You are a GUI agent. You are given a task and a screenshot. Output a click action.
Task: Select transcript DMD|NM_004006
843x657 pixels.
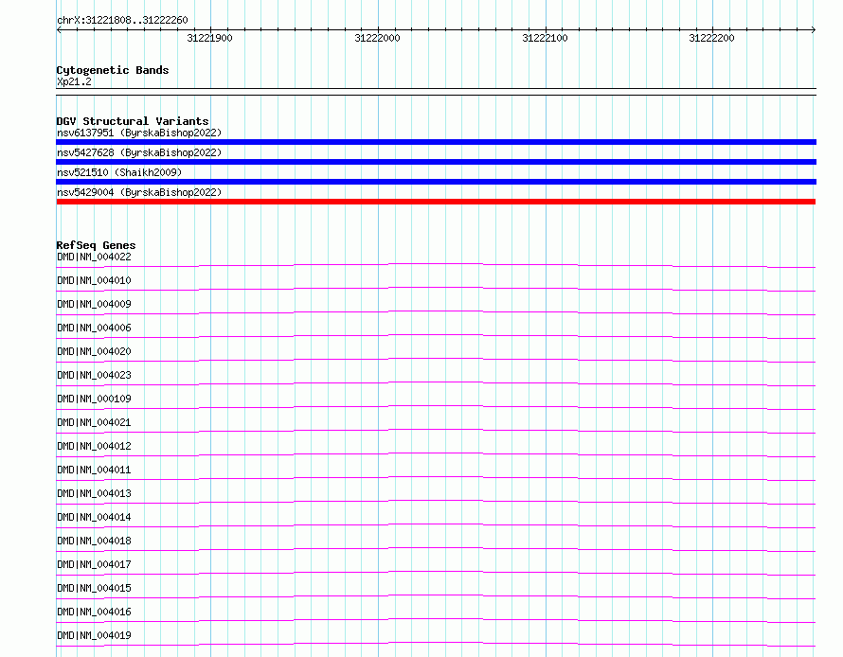94,328
